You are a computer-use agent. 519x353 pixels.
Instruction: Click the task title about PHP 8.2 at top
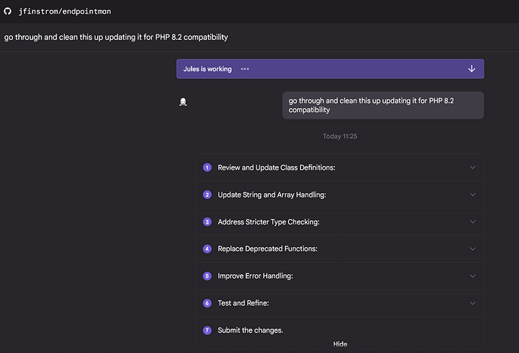click(x=116, y=37)
